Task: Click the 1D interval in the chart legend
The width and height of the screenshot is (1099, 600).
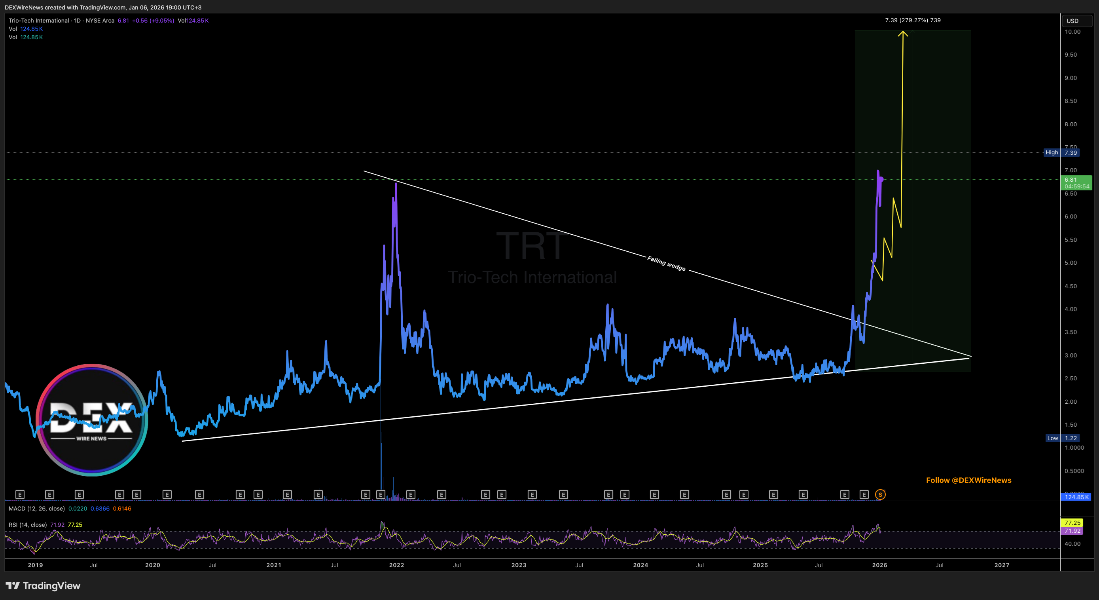Action: (x=77, y=21)
